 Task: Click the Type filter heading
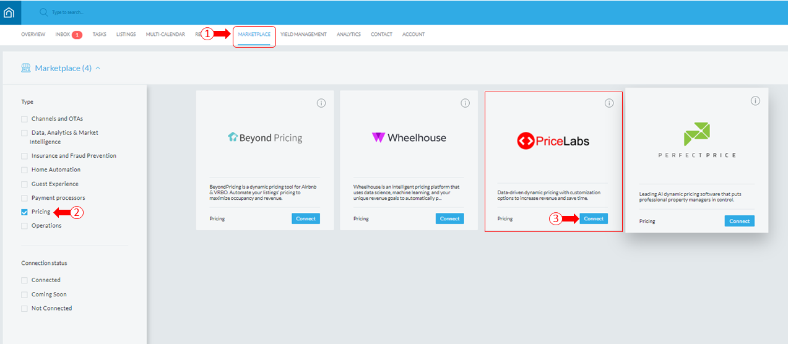click(x=27, y=102)
